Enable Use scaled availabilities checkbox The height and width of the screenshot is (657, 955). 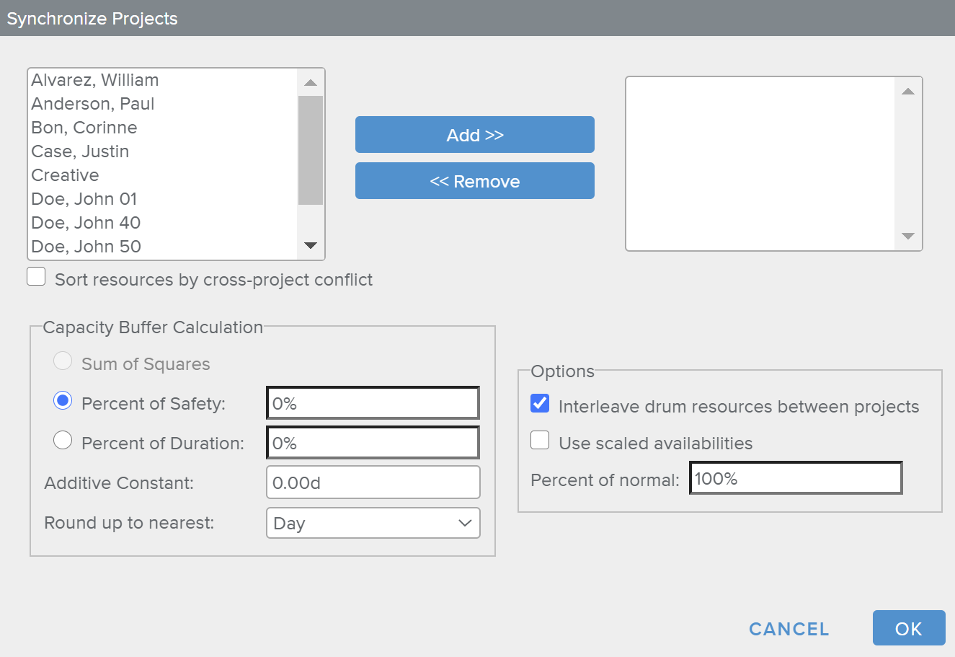coord(540,441)
